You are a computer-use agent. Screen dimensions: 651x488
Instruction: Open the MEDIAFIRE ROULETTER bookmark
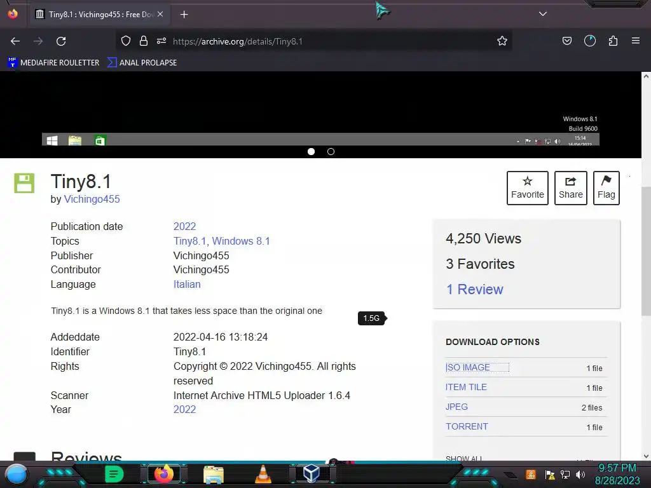tap(53, 63)
